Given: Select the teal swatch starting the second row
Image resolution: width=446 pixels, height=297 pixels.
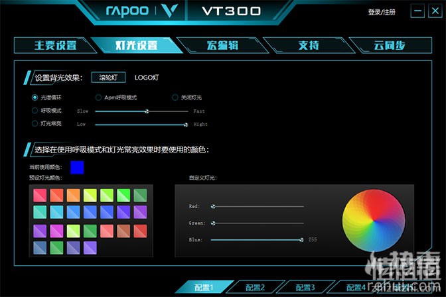Looking at the screenshot, I should click(x=40, y=212).
